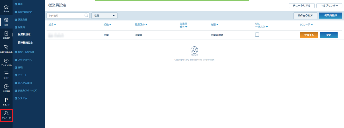The image size is (344, 128).
Task: Expand the 休暇 sidebar section
Action: 20,67
